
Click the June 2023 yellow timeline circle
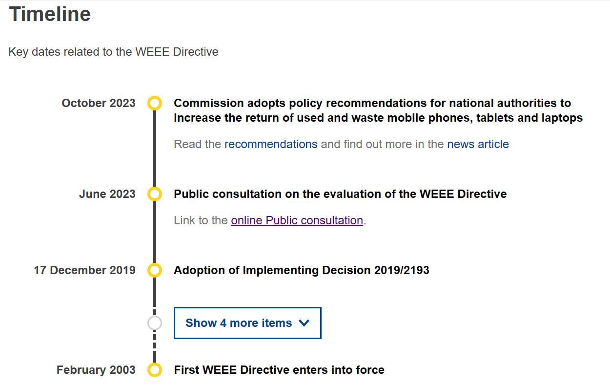[154, 194]
